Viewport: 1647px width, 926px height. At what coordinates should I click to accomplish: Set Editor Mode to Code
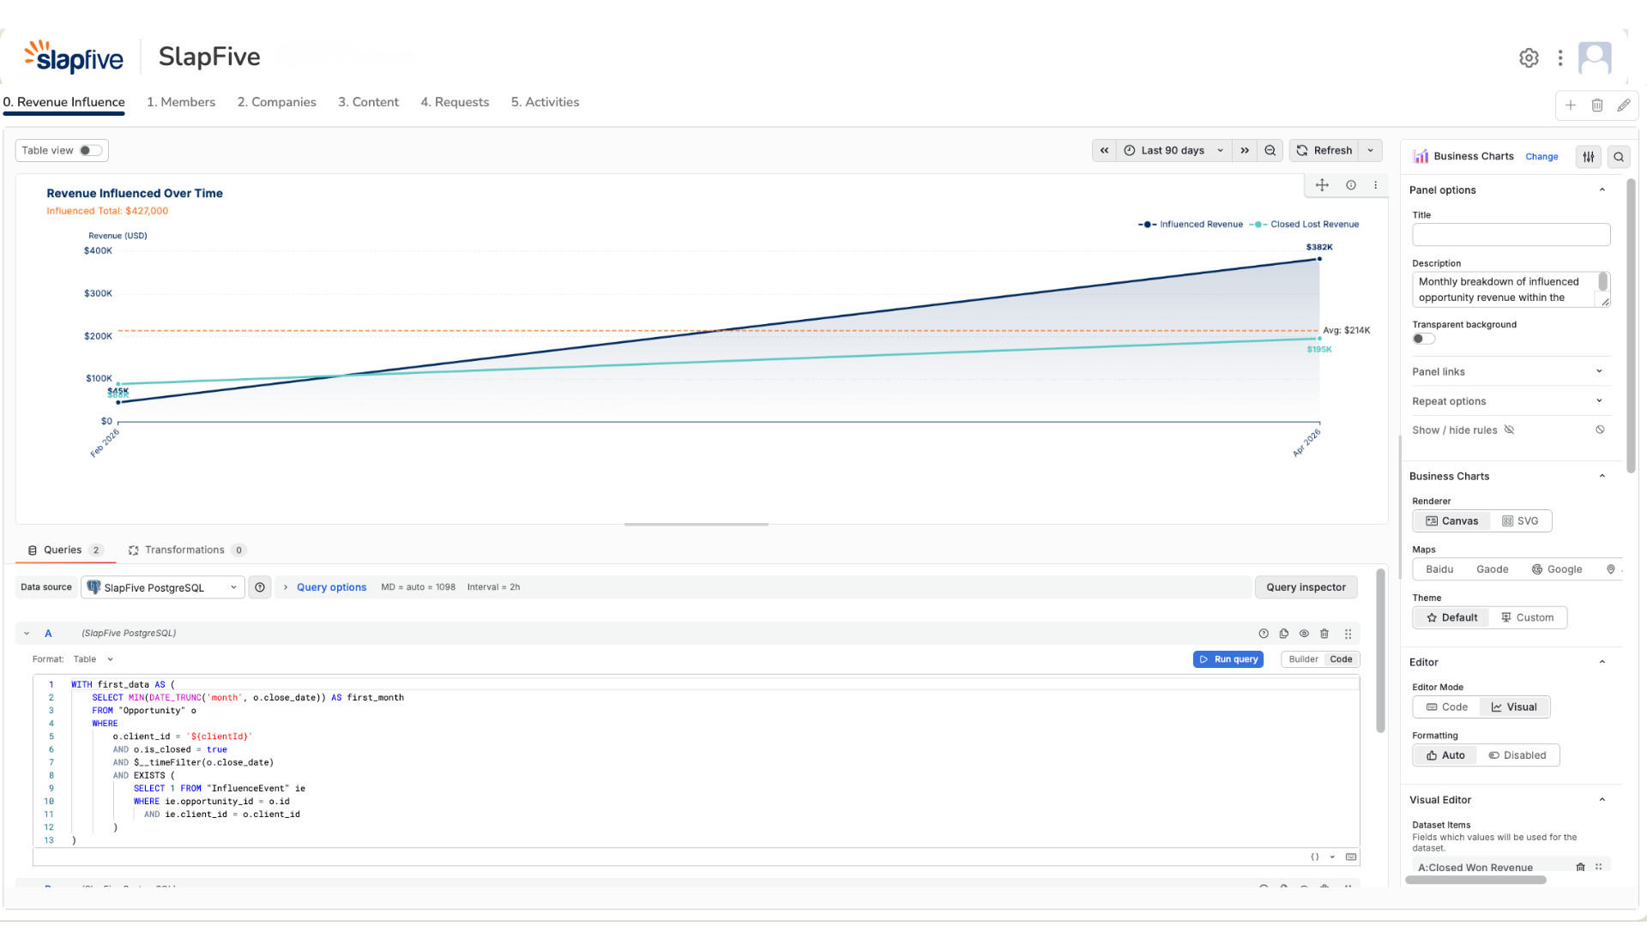point(1447,707)
